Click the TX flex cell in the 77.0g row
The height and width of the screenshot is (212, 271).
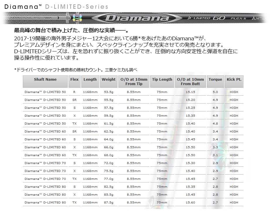coord(74,179)
